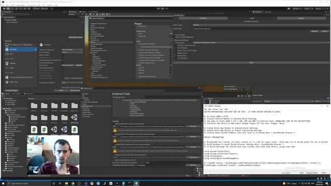Open the cloud collab icon in toolbar

[289, 9]
